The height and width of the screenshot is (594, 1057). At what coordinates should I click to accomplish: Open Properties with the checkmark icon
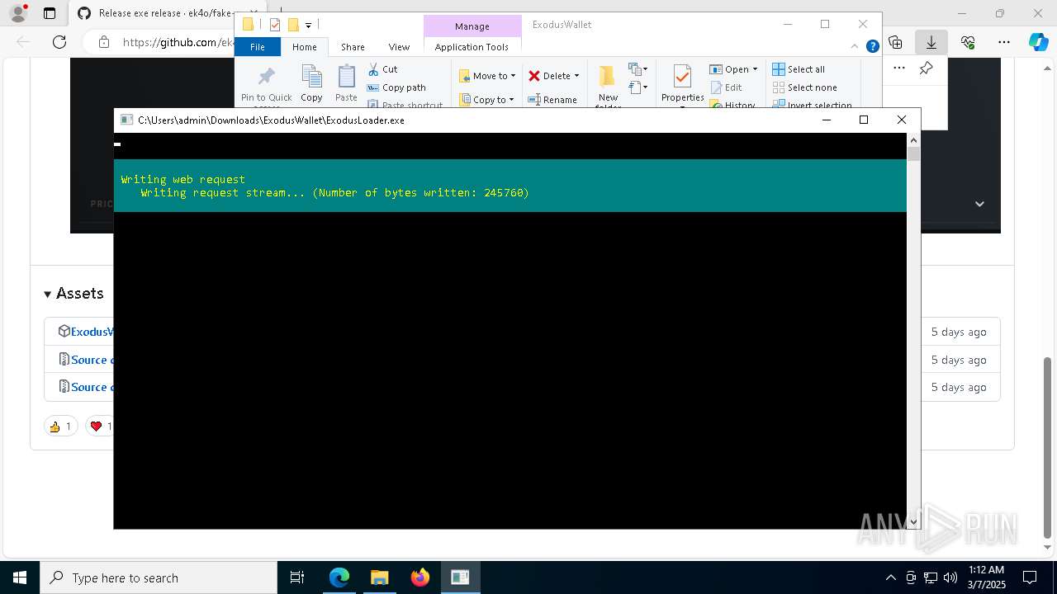tap(682, 77)
